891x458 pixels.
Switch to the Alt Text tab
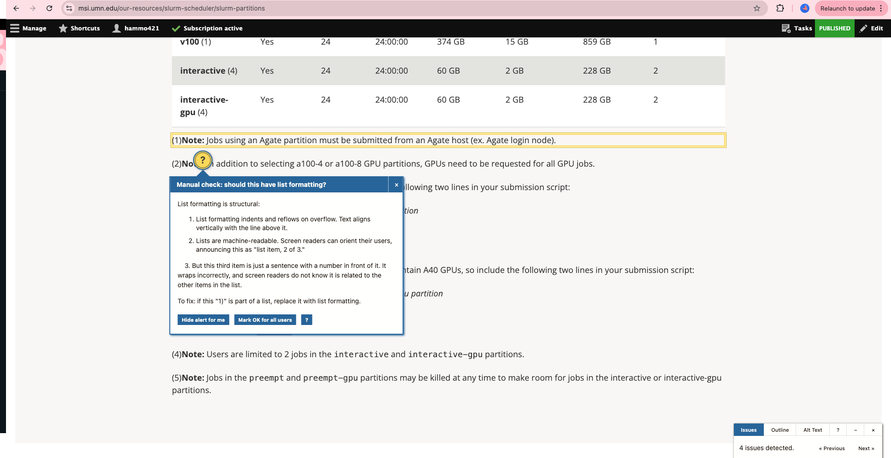click(x=813, y=430)
